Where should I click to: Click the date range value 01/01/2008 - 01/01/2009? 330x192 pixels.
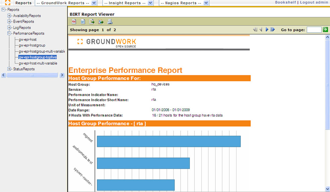(x=171, y=110)
